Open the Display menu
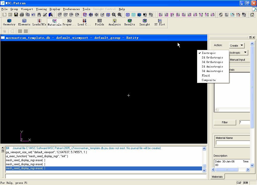 click(x=55, y=9)
